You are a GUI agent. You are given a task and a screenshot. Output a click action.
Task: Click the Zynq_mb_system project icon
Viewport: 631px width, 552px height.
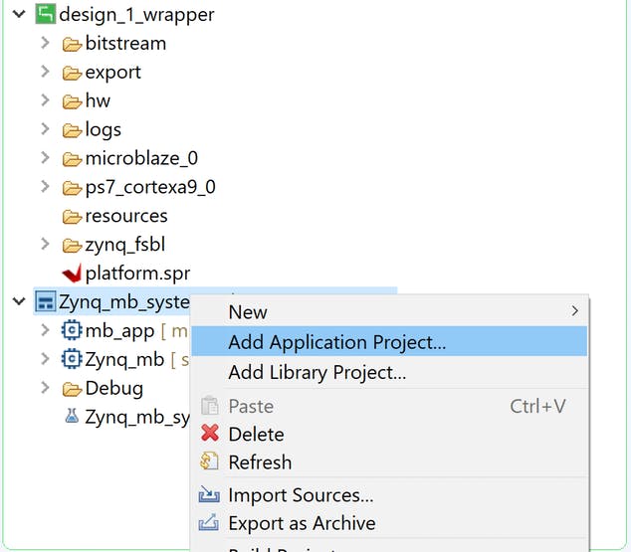(x=45, y=301)
